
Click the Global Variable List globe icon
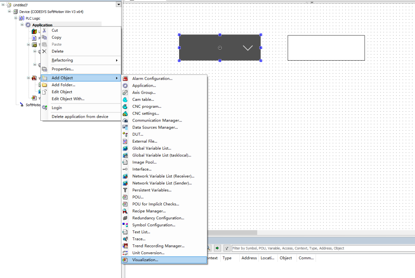tap(125, 148)
